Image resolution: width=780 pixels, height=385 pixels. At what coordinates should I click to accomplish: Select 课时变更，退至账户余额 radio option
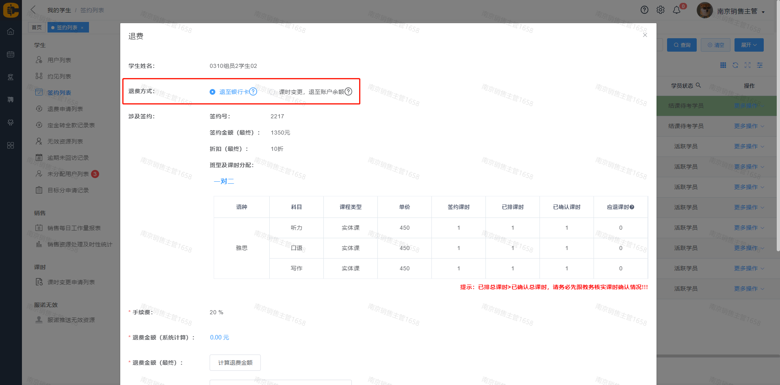[272, 92]
